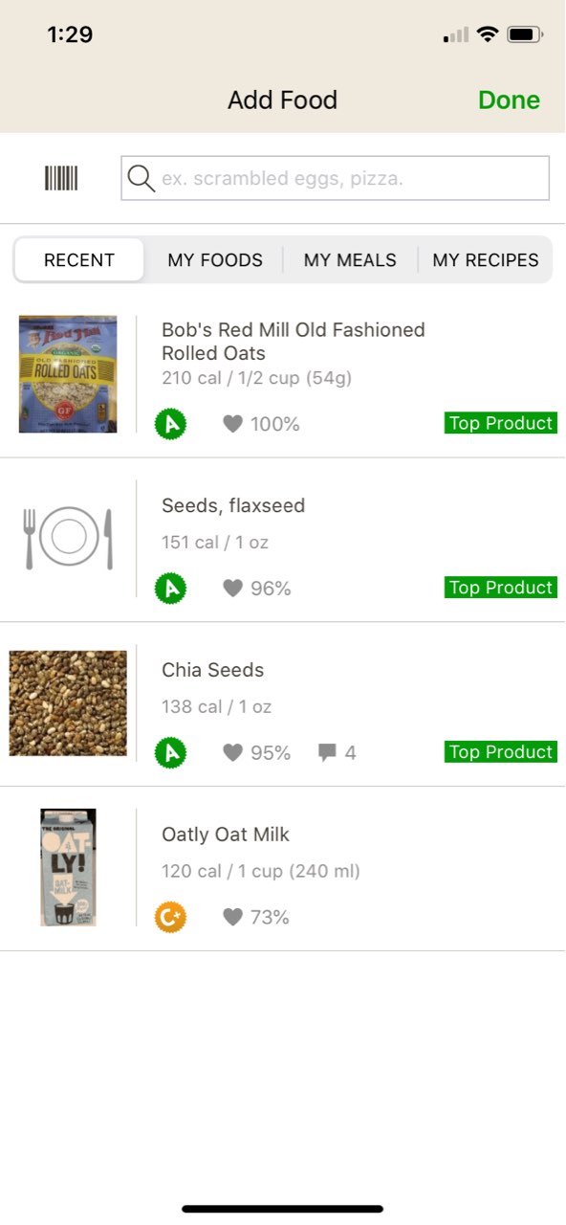Tap the Done button

509,100
